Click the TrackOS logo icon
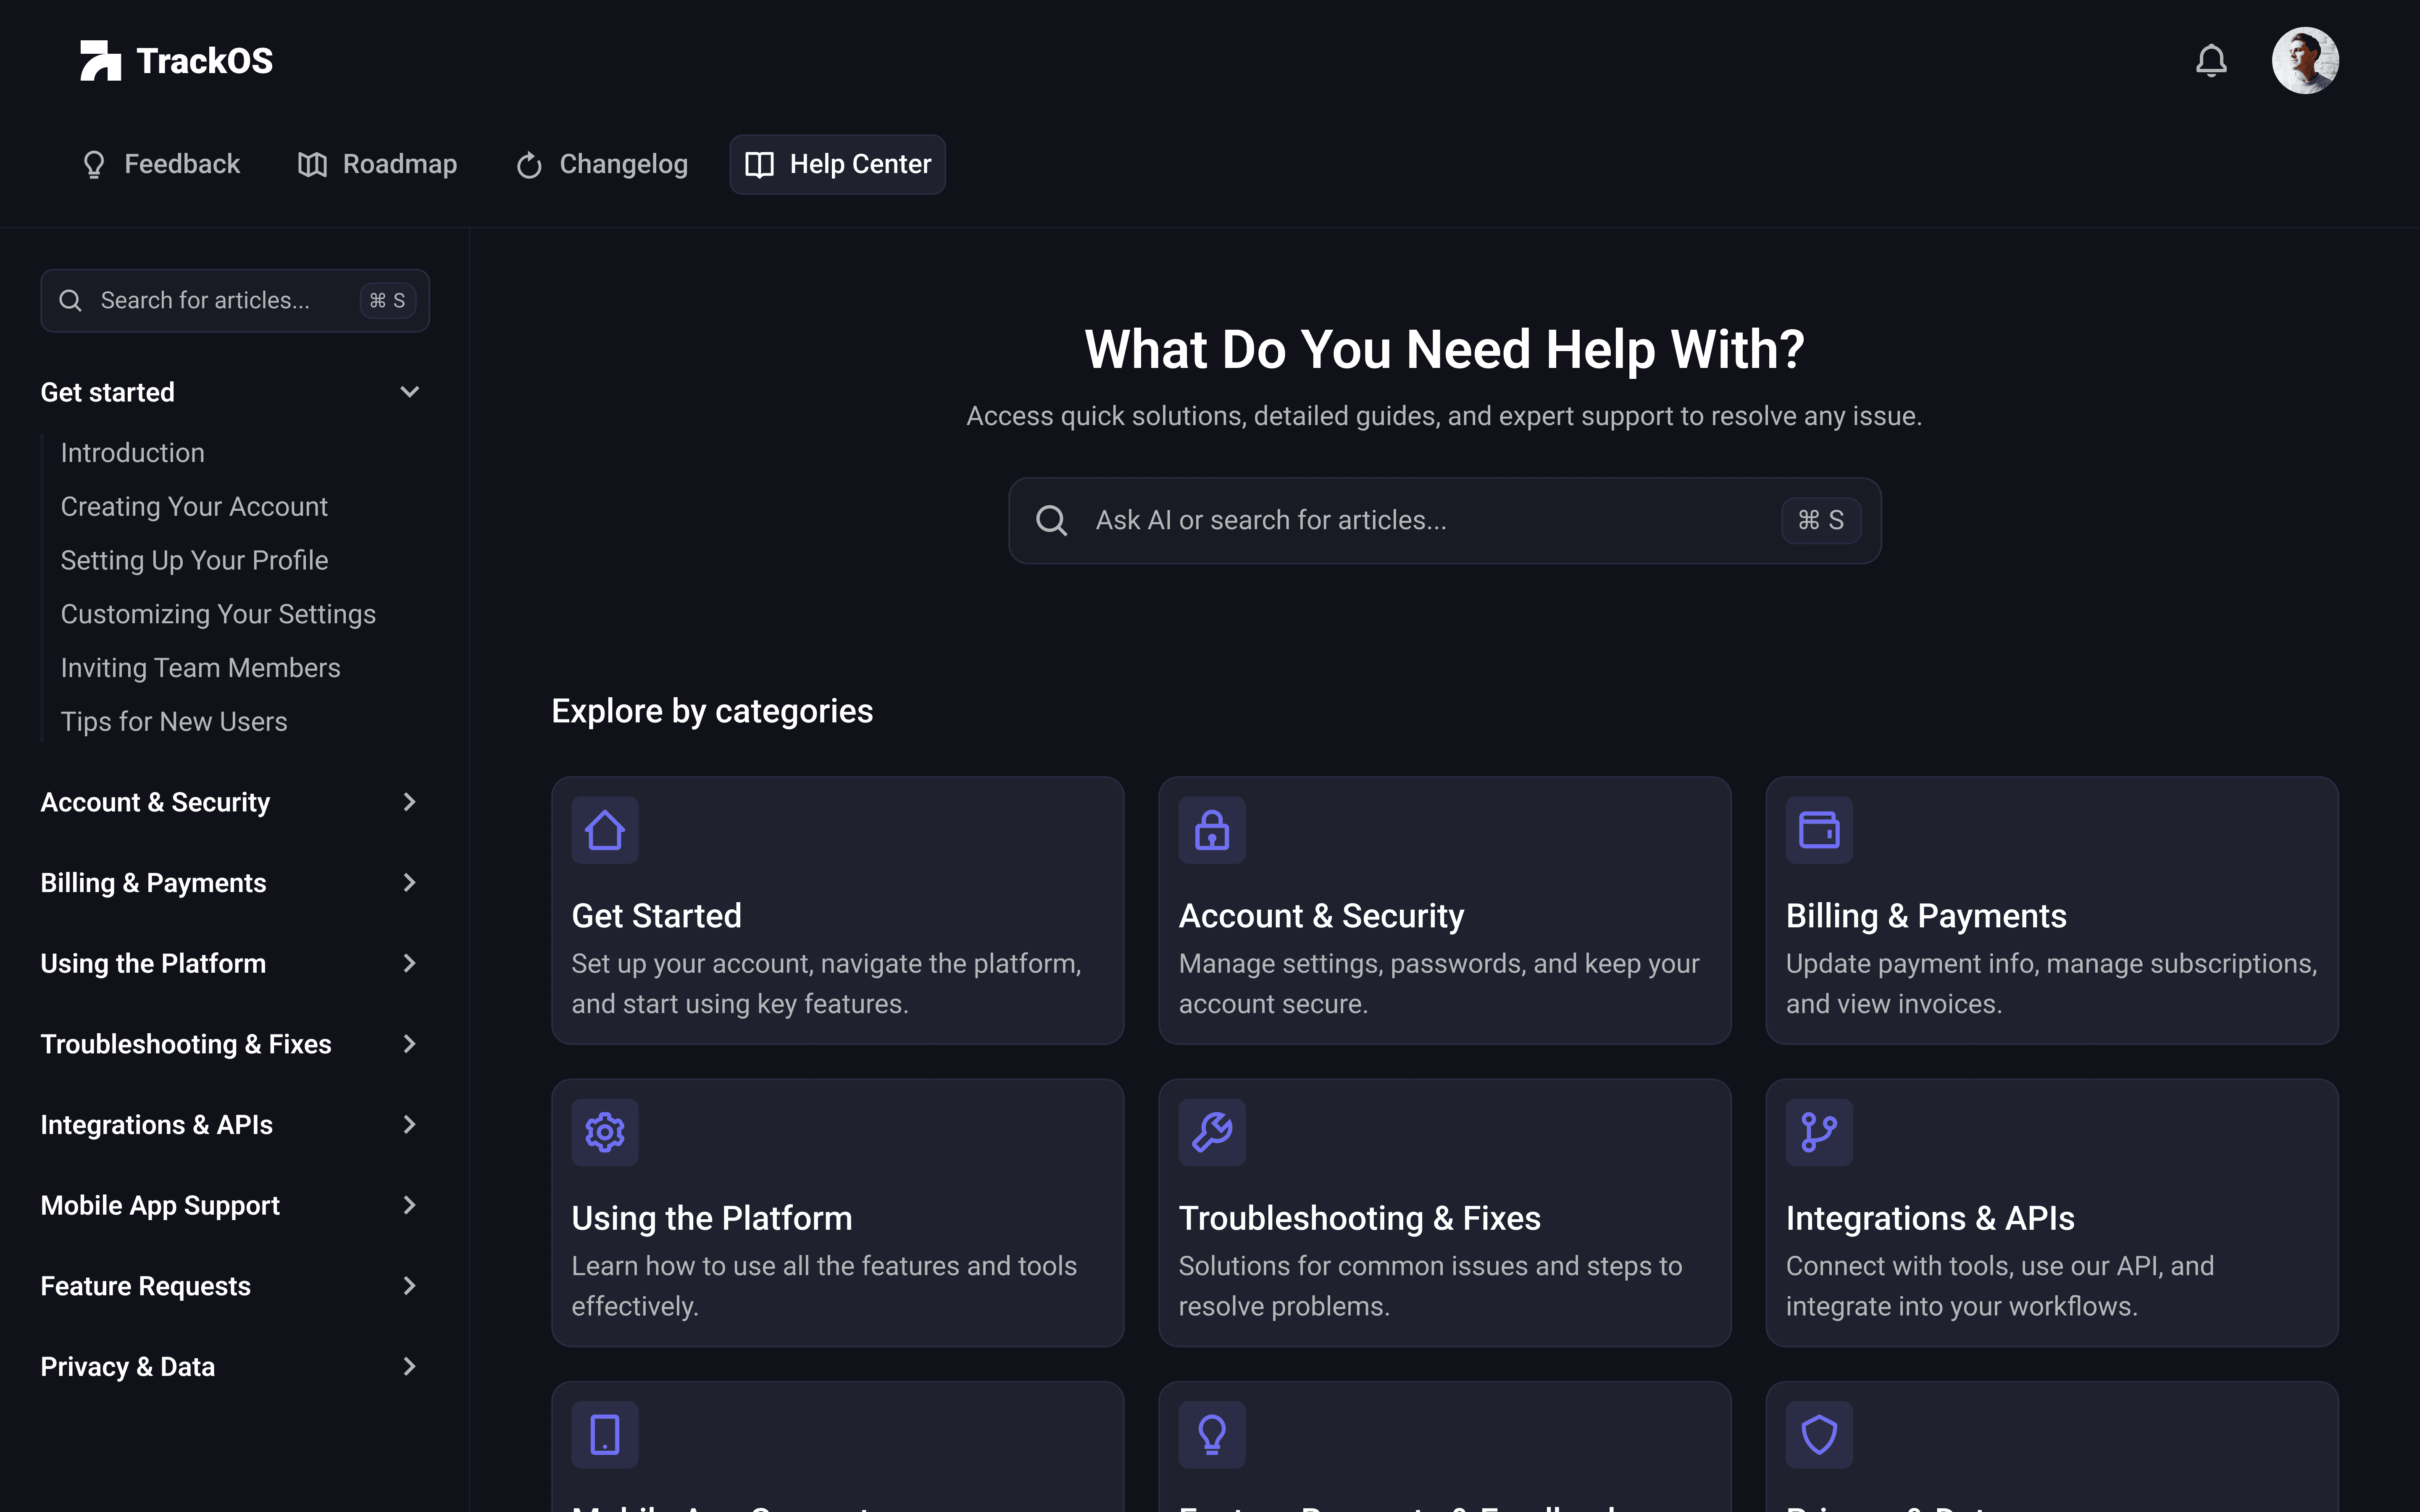Image resolution: width=2420 pixels, height=1512 pixels. click(100, 61)
